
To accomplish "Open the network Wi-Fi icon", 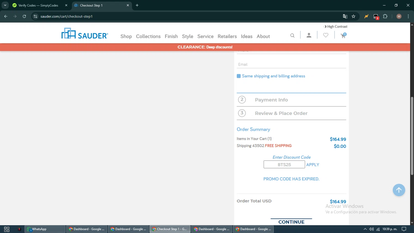I will click(x=378, y=229).
